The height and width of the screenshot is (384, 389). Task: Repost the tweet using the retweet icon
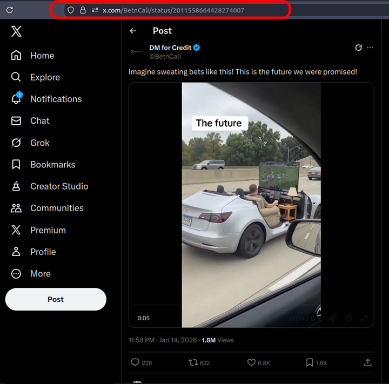193,362
